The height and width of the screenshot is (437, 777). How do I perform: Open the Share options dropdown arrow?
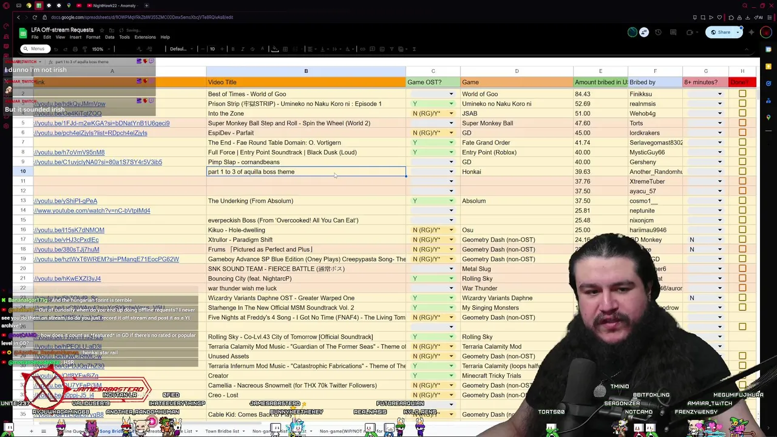click(x=738, y=32)
